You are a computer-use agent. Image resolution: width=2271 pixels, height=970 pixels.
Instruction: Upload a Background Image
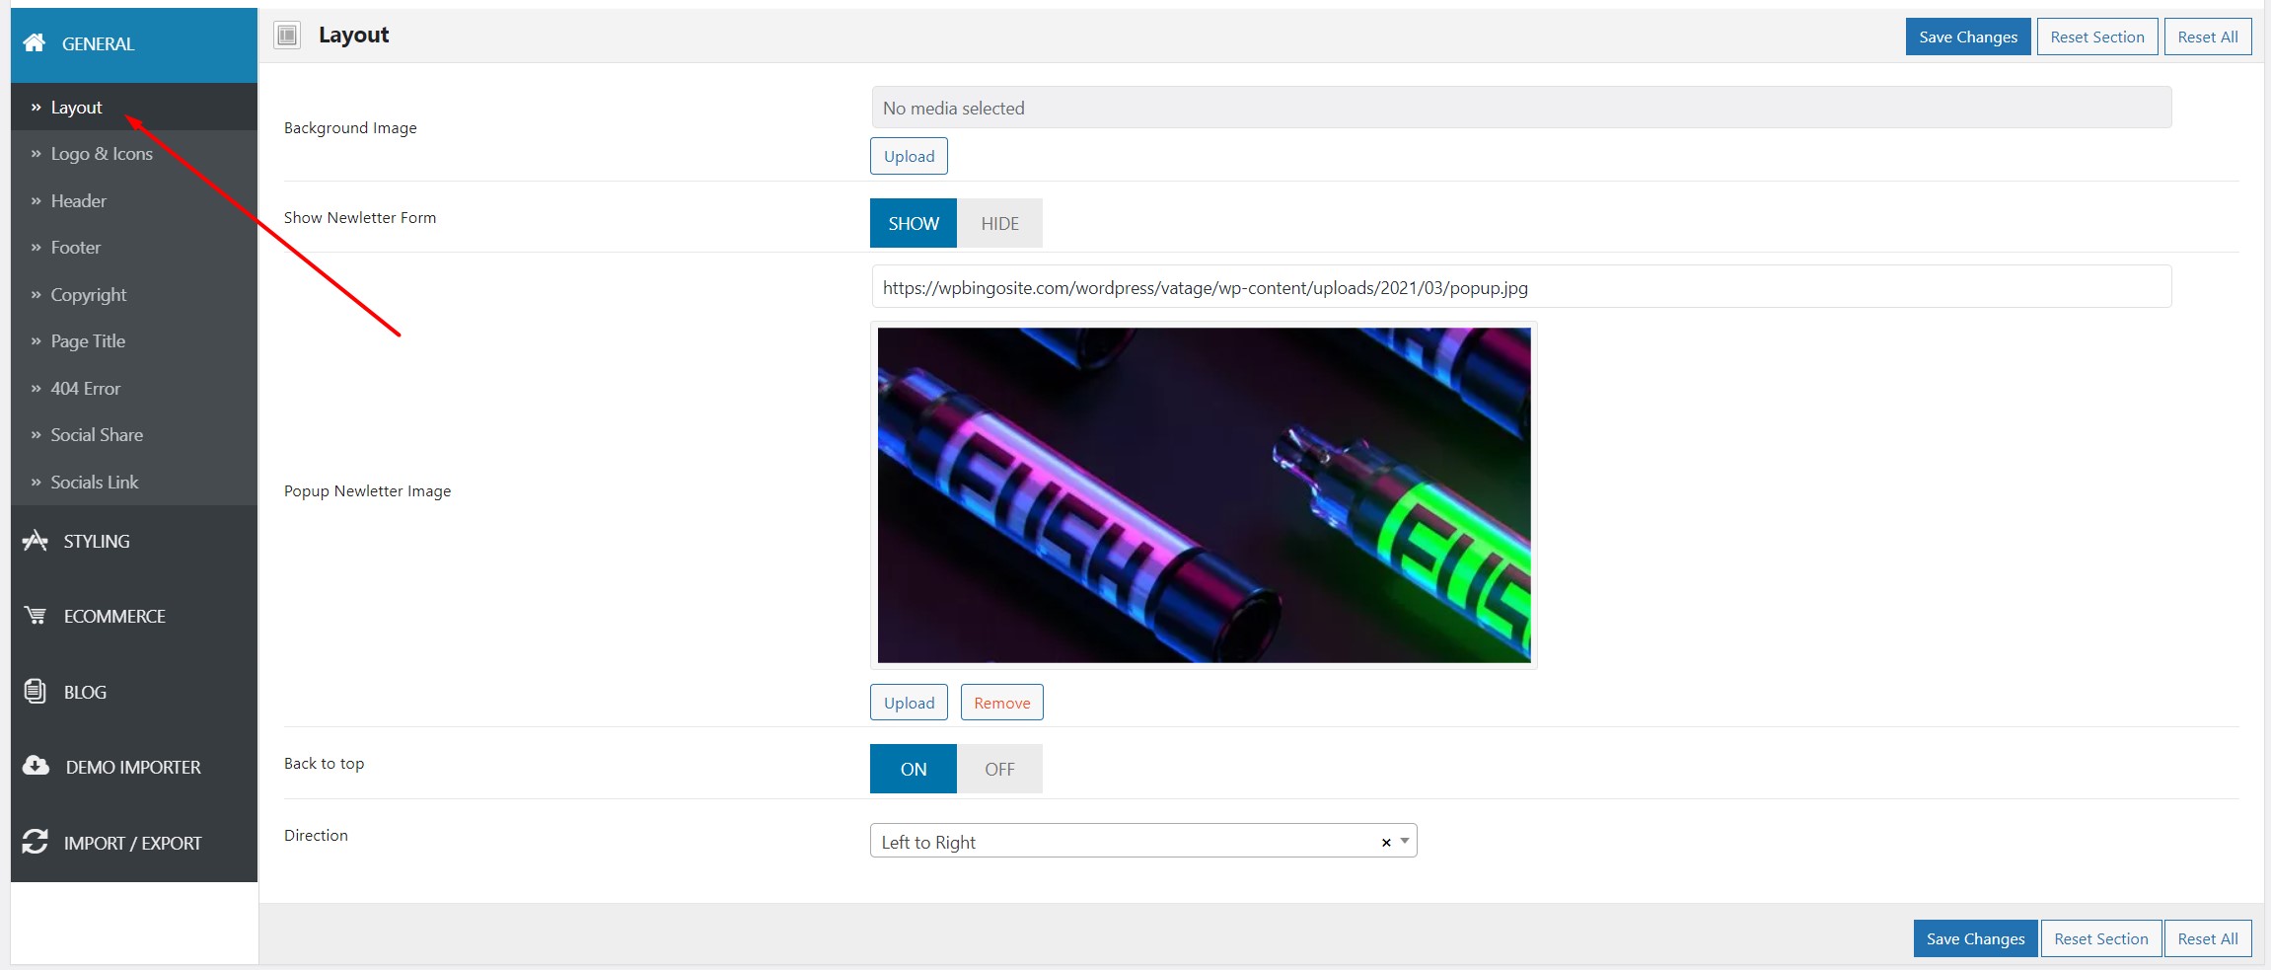pyautogui.click(x=909, y=156)
